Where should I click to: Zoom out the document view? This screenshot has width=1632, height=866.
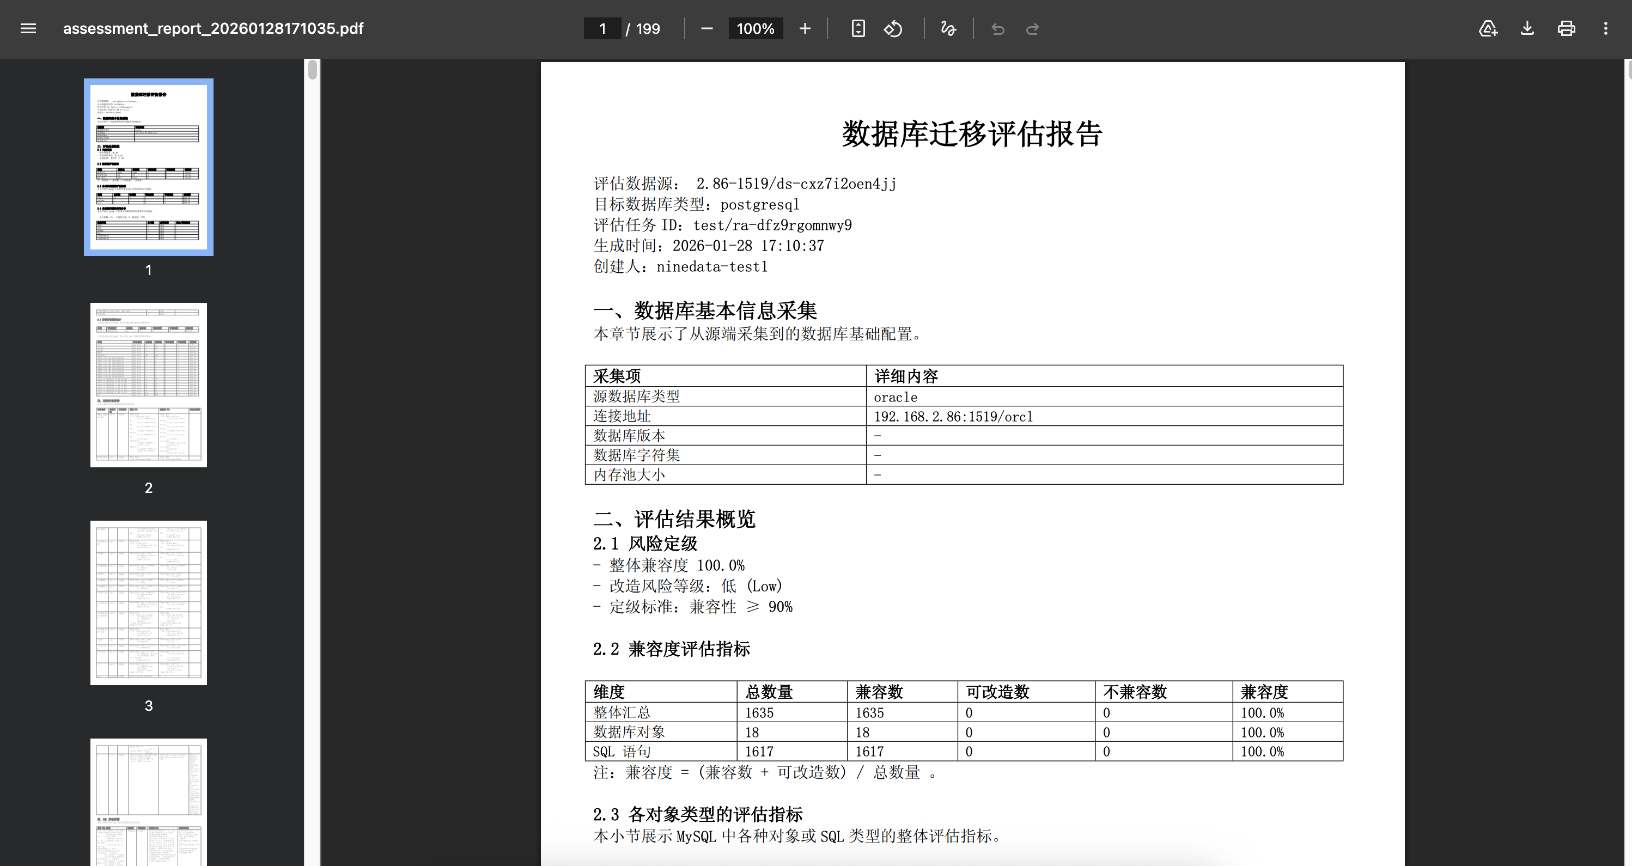(x=707, y=28)
